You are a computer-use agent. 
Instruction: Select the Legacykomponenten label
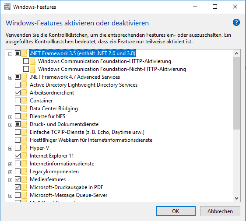(54, 172)
